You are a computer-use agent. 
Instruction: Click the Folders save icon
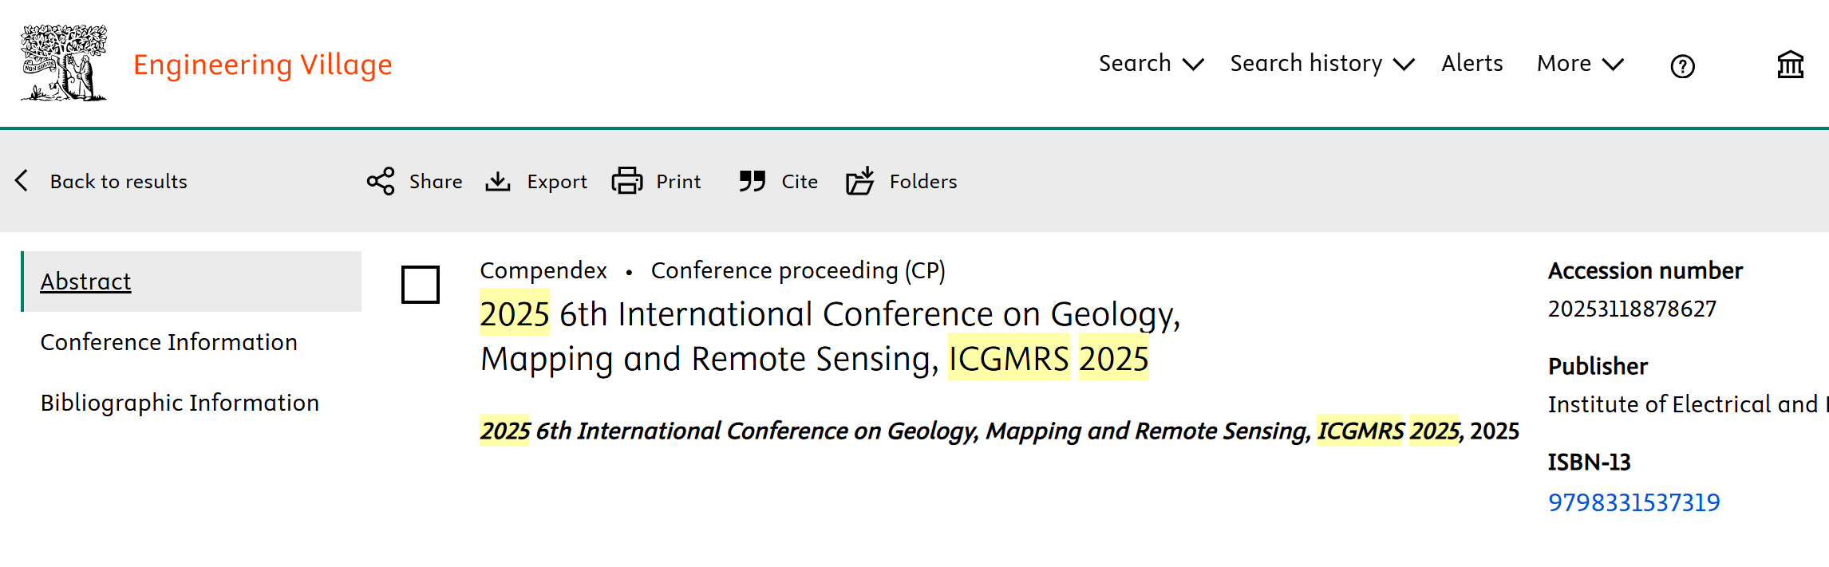(860, 181)
